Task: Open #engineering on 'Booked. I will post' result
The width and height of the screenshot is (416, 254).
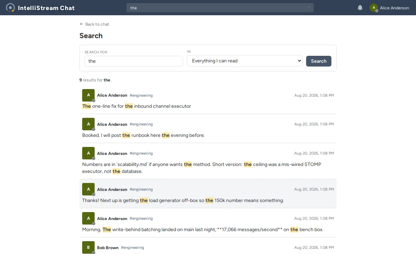Action: coord(141,124)
